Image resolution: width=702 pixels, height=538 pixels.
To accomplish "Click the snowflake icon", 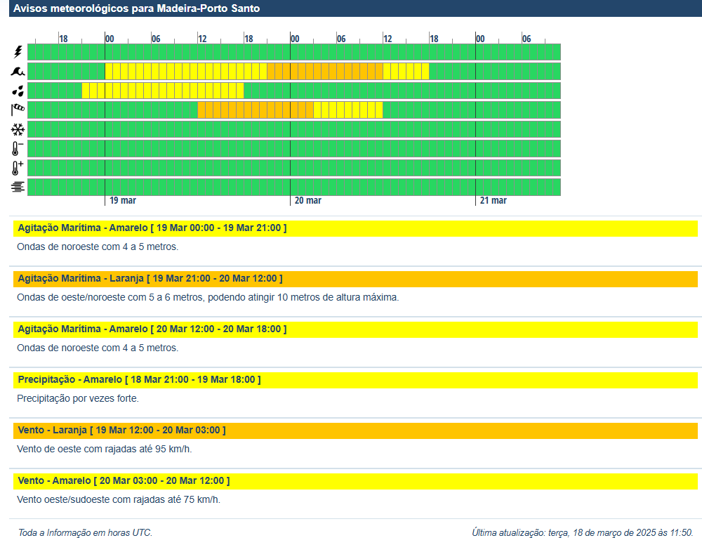I will 18,129.
